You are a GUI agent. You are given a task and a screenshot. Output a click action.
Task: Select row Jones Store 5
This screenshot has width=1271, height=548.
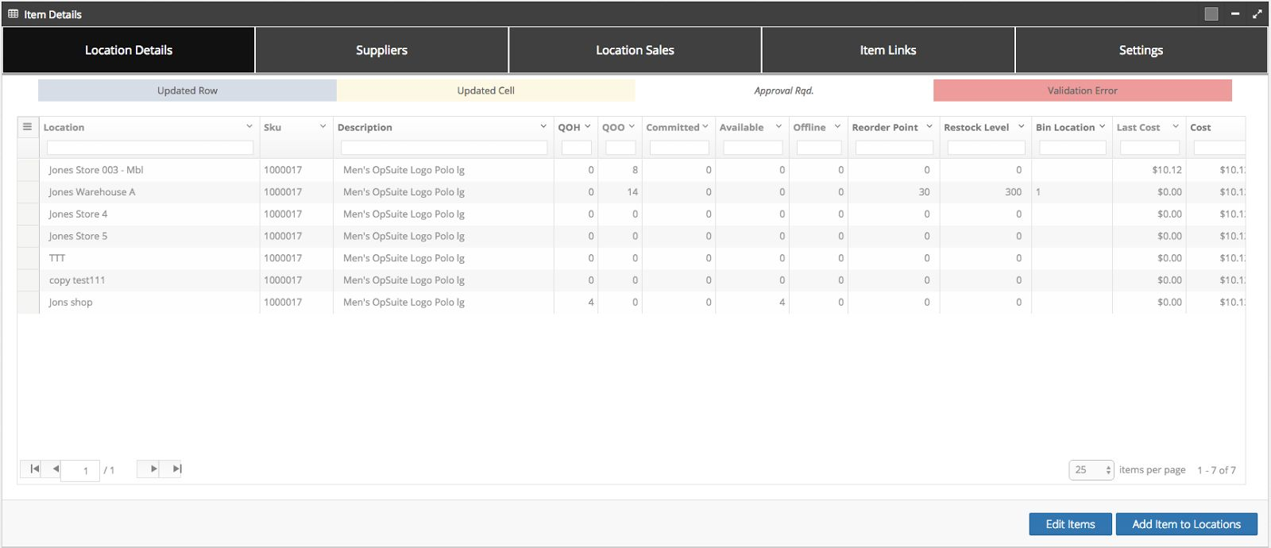(x=632, y=236)
